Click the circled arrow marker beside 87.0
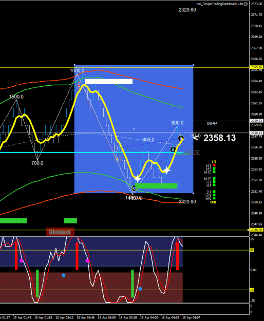 [x=181, y=138]
